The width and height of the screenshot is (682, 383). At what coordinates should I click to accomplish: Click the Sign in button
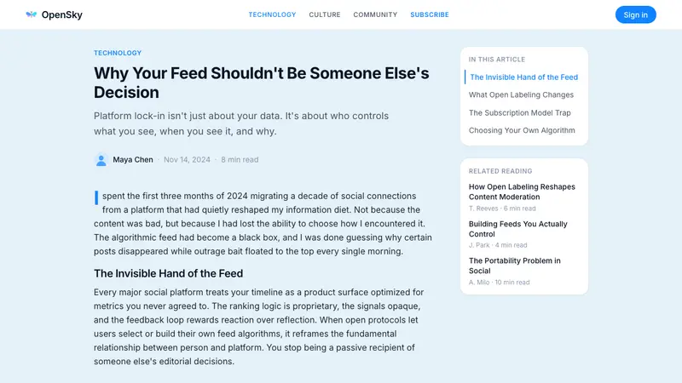pos(635,14)
